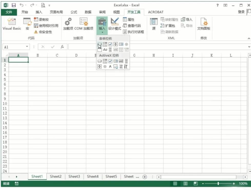Collapse the ribbon with the caret
The image size is (251, 190).
pyautogui.click(x=249, y=38)
